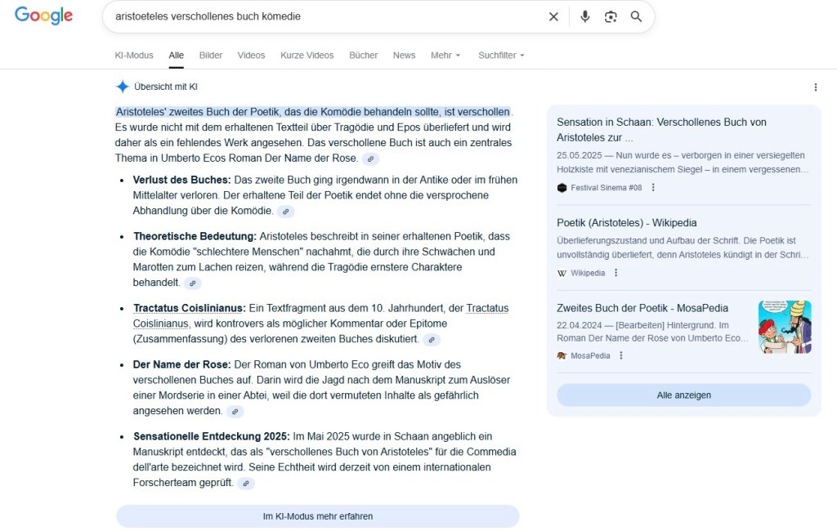Expand the Suchfilter dropdown
This screenshot has height=531, width=837.
click(x=501, y=56)
